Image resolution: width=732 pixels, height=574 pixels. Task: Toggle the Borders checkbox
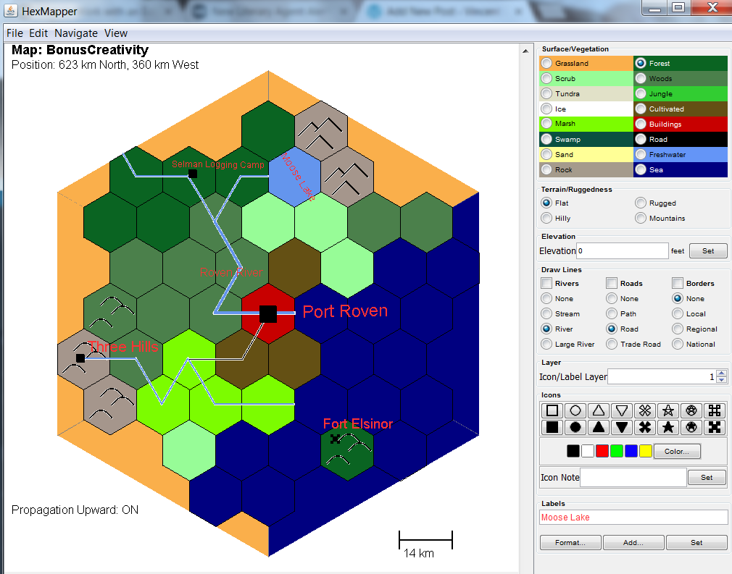(678, 283)
